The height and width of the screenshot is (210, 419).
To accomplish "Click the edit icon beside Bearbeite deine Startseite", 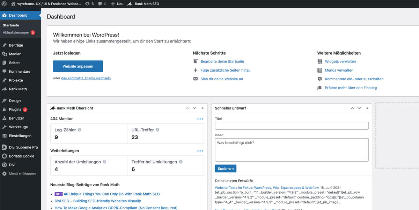I will point(196,61).
